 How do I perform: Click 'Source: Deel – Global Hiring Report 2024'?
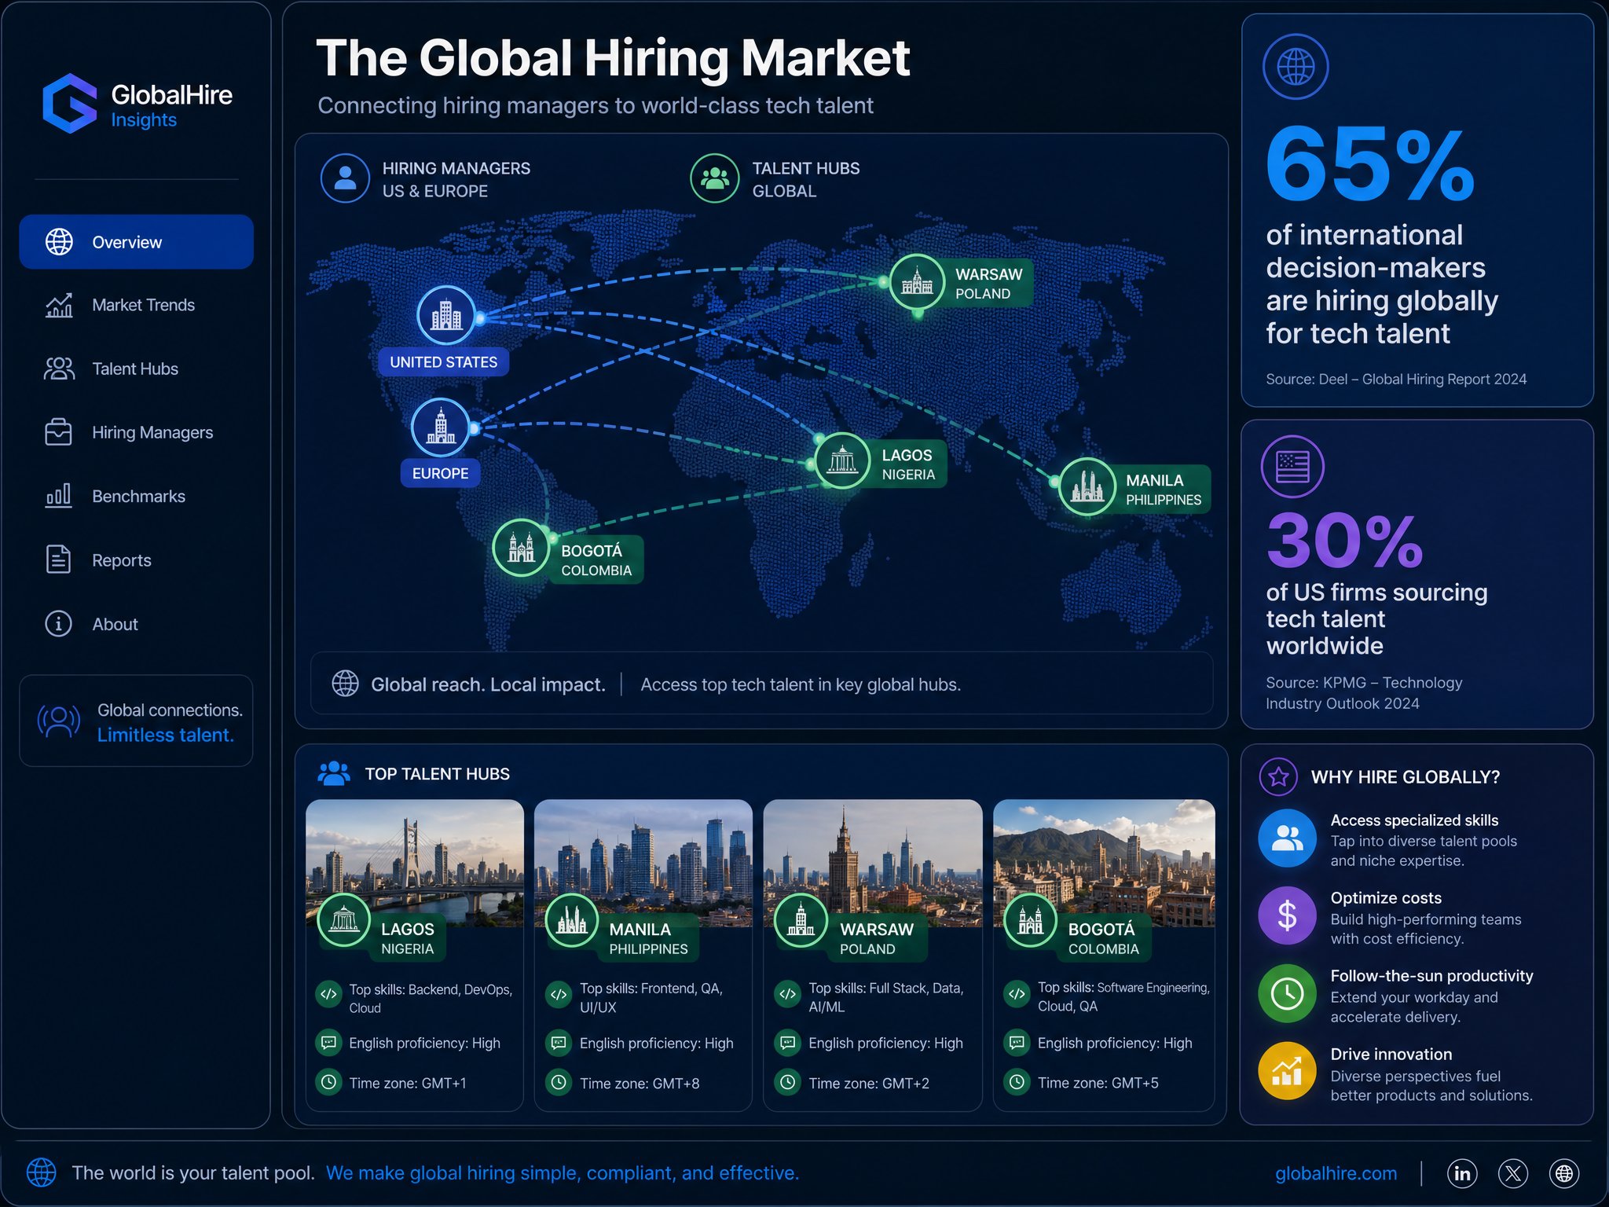coord(1396,379)
